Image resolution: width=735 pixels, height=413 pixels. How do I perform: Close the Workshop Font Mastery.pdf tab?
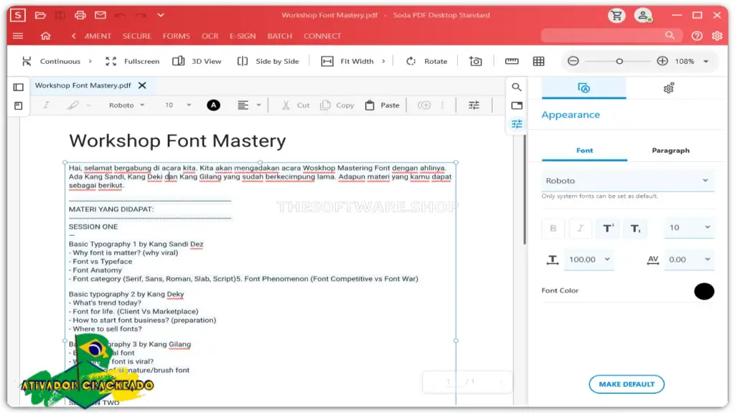coord(142,86)
